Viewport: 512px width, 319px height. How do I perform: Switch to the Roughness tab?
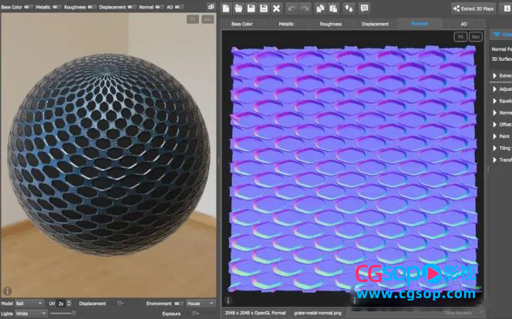[331, 24]
